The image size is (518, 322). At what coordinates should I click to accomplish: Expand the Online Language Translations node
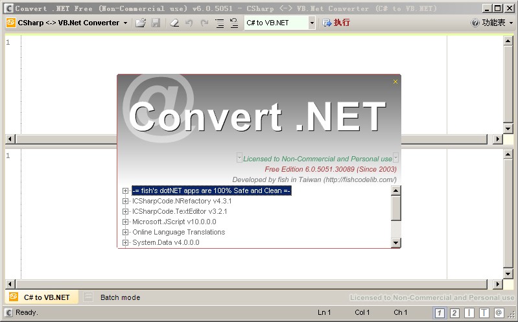pos(125,232)
